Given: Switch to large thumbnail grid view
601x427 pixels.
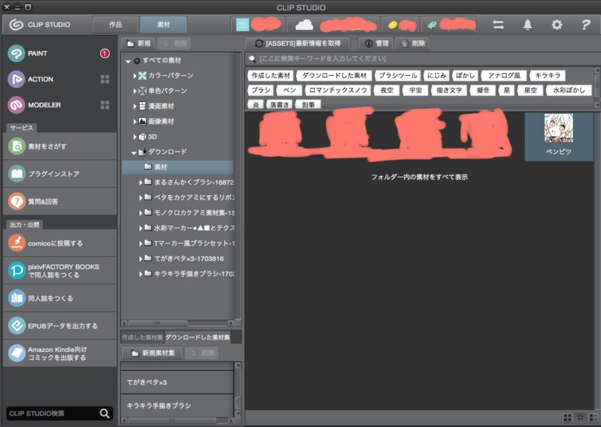Looking at the screenshot, I should point(567,418).
